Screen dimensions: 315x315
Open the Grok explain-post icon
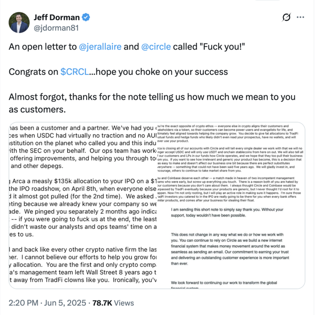click(287, 18)
